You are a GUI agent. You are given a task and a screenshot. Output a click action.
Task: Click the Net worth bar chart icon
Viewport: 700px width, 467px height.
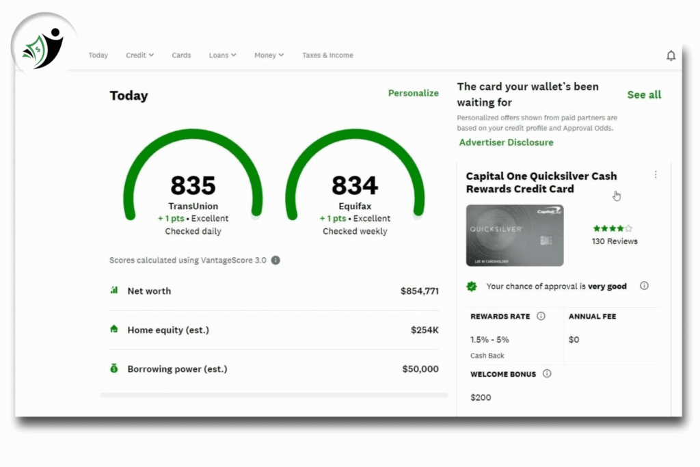click(x=114, y=290)
